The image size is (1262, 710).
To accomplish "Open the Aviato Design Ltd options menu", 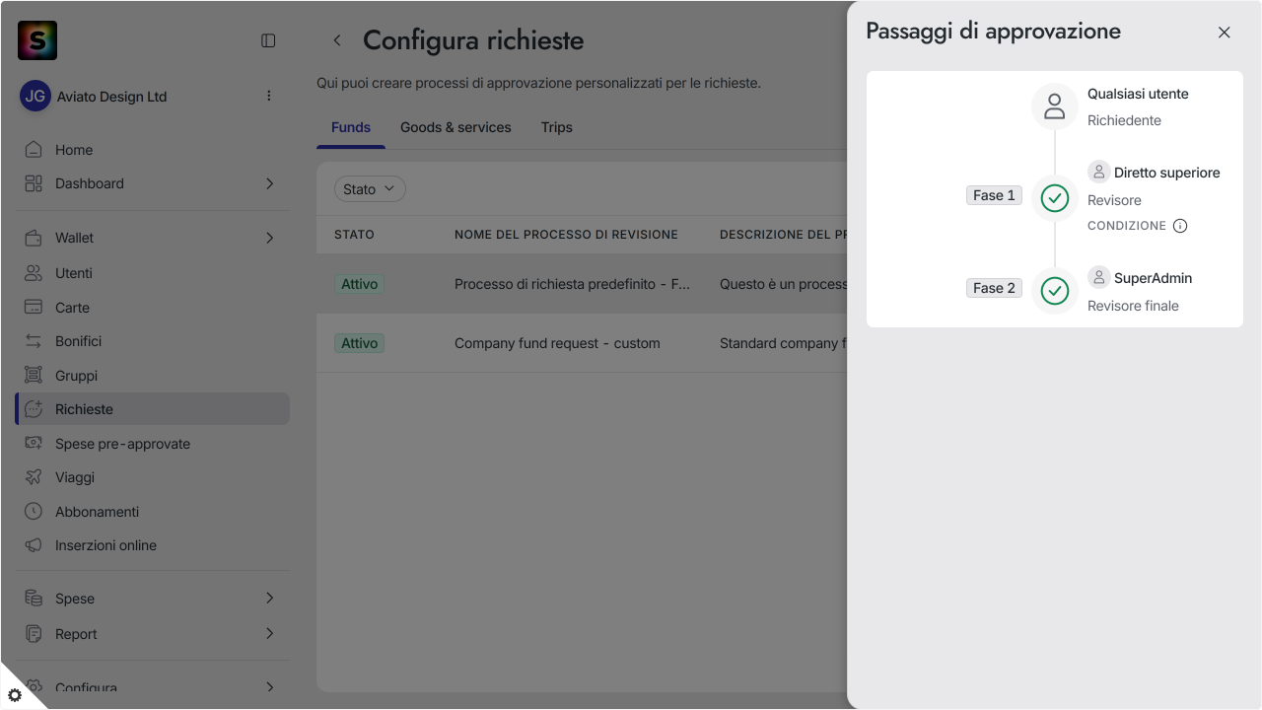I will [269, 96].
